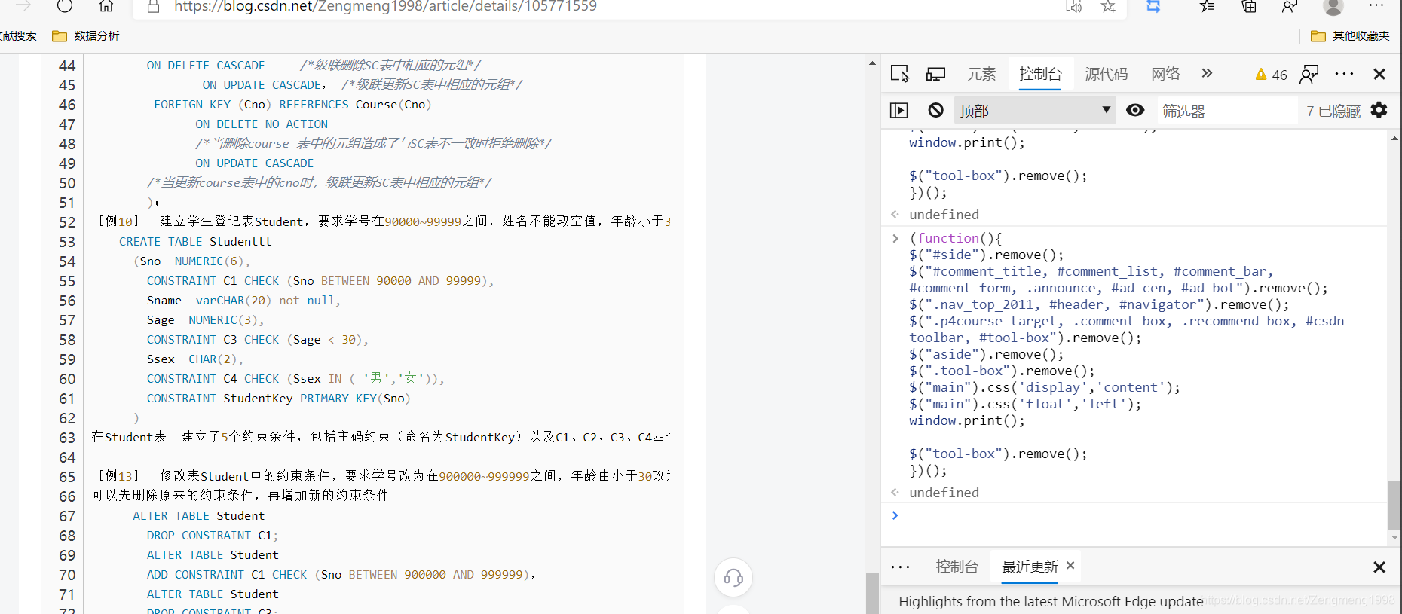The image size is (1402, 614).
Task: Open the browser settings and more menu
Action: coord(1376,5)
